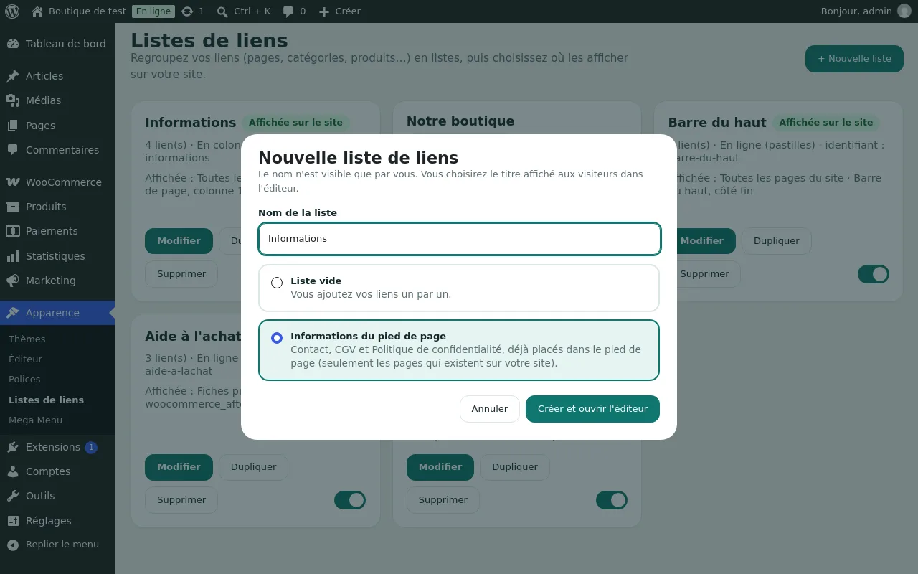Click the Réglages settings icon
Image resolution: width=918 pixels, height=574 pixels.
point(13,521)
